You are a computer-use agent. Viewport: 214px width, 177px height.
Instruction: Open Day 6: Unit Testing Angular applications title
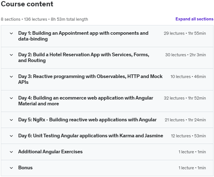click(x=91, y=136)
